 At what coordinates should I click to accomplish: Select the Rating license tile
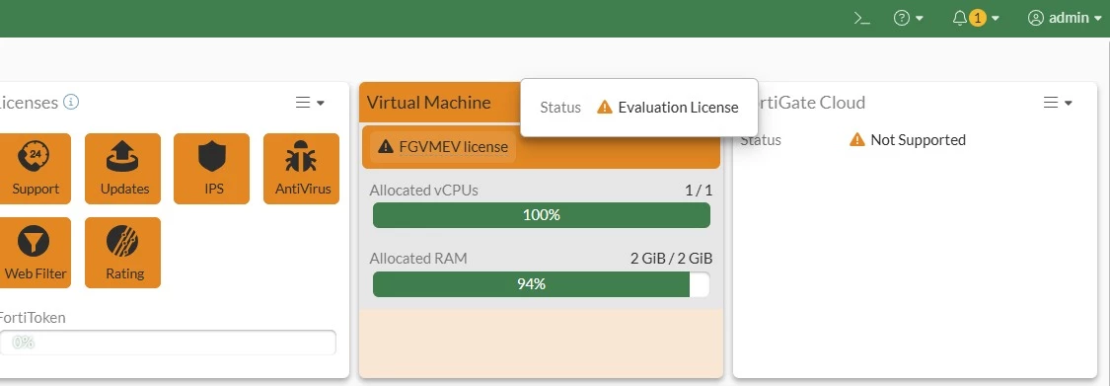[123, 253]
